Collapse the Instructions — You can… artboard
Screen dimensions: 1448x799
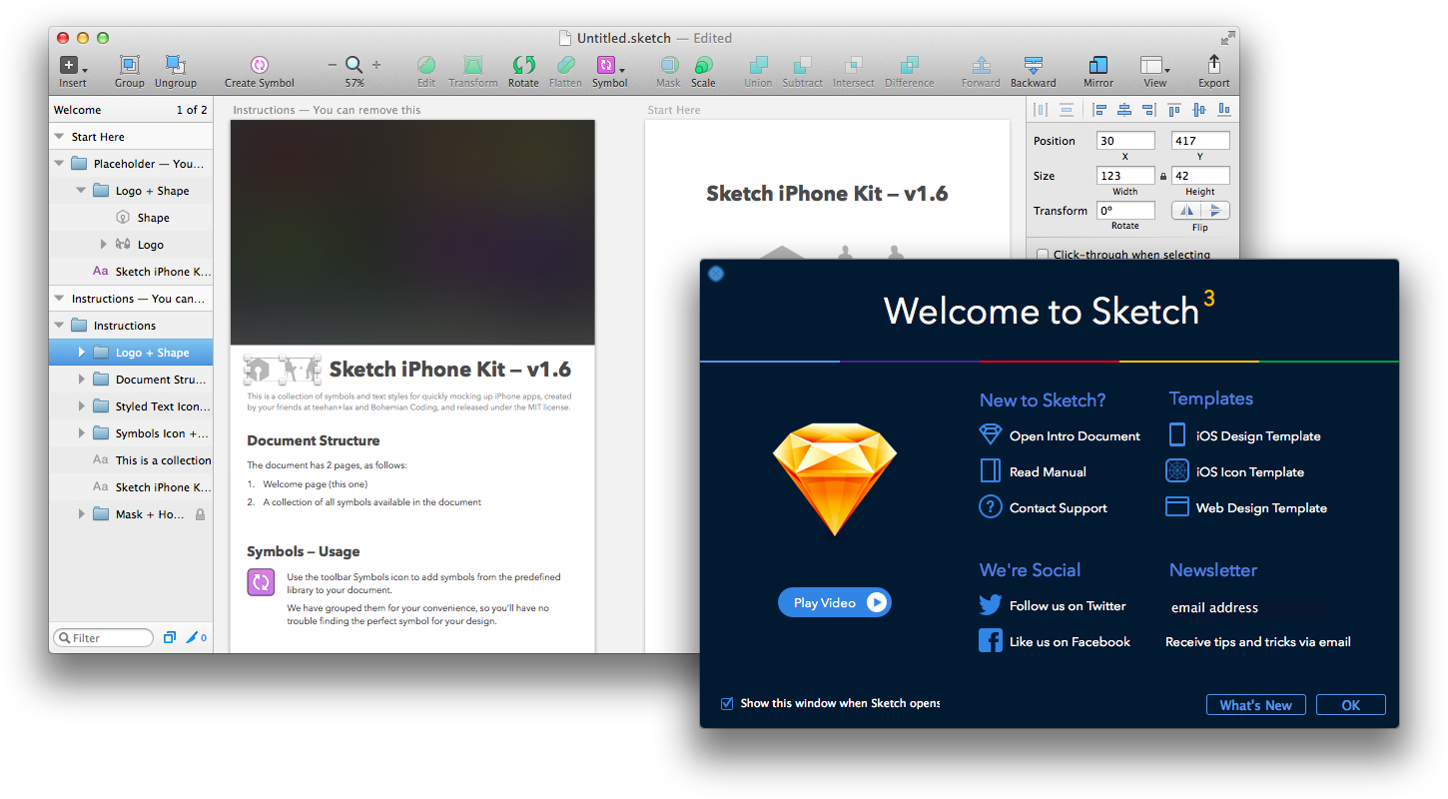(x=58, y=299)
